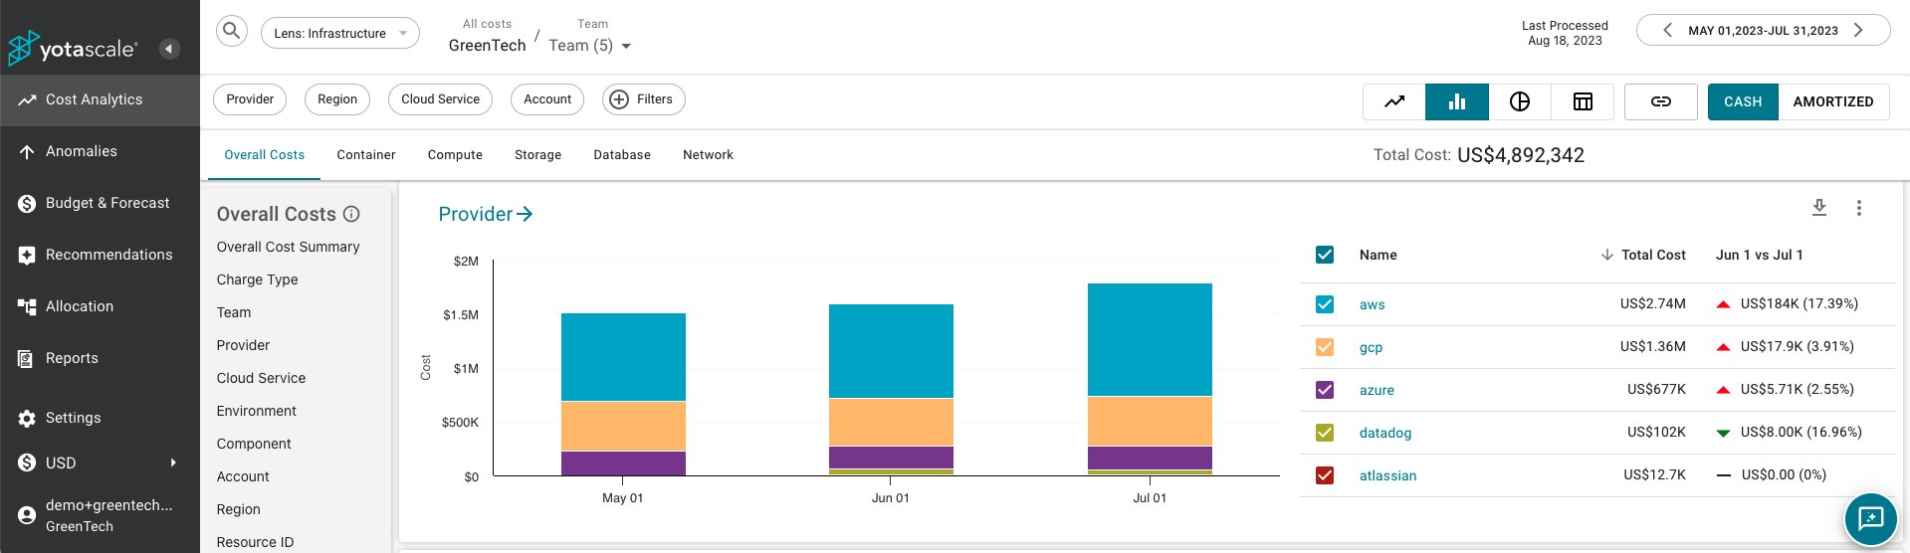1910x553 pixels.
Task: Sort by Total Cost arrow icon
Action: (x=1606, y=255)
